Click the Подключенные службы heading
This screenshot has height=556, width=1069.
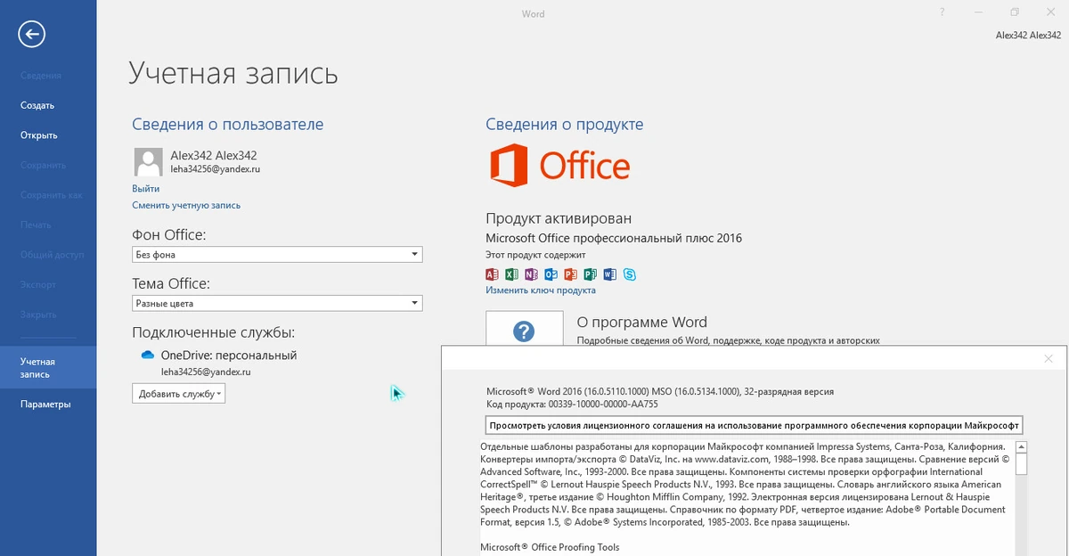[x=213, y=332]
